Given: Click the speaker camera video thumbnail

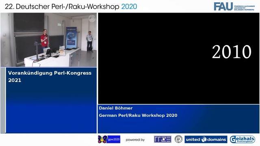Looking at the screenshot, I should tap(49, 40).
